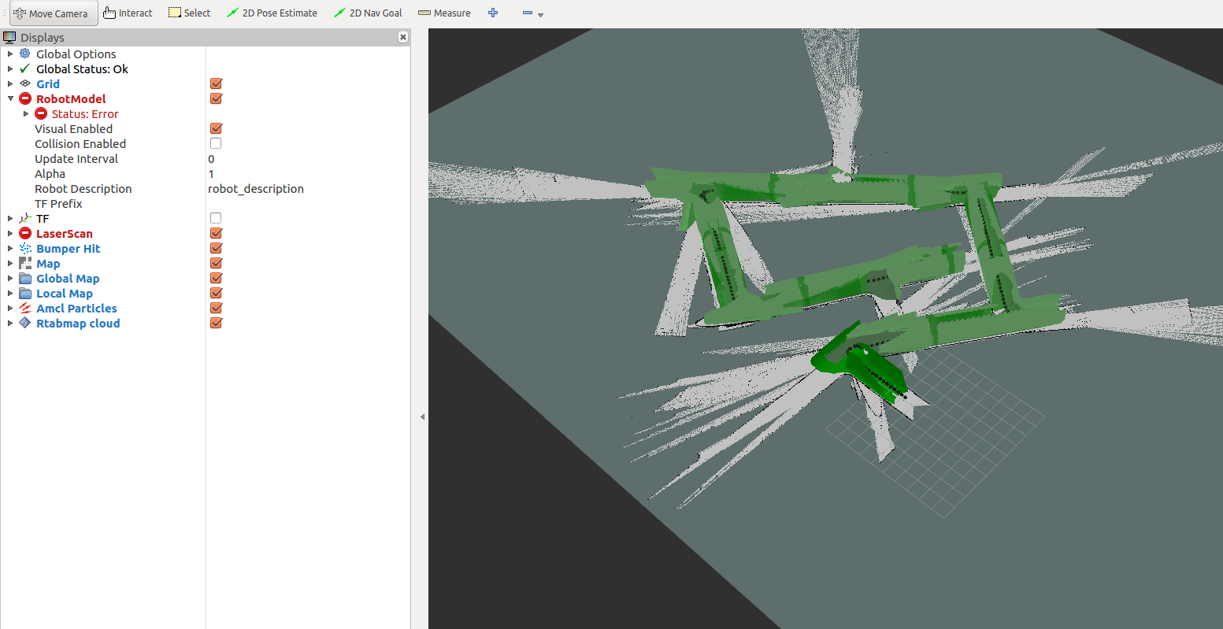Uncheck the Bumper Hit display
Viewport: 1223px width, 629px height.
pos(216,249)
